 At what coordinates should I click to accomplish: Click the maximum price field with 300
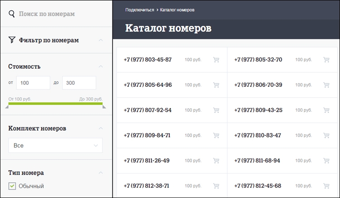click(x=79, y=83)
